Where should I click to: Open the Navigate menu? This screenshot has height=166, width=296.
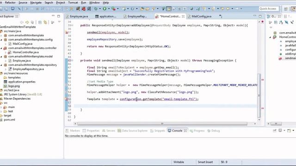point(36,3)
